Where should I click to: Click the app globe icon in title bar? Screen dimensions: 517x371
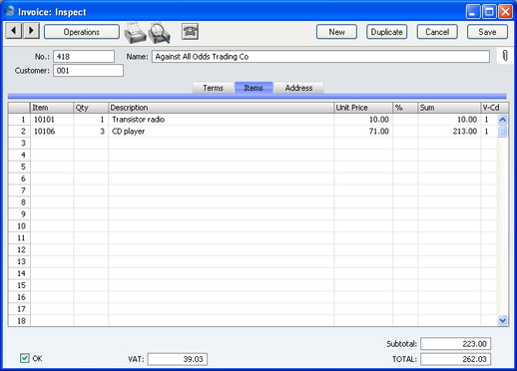point(10,11)
